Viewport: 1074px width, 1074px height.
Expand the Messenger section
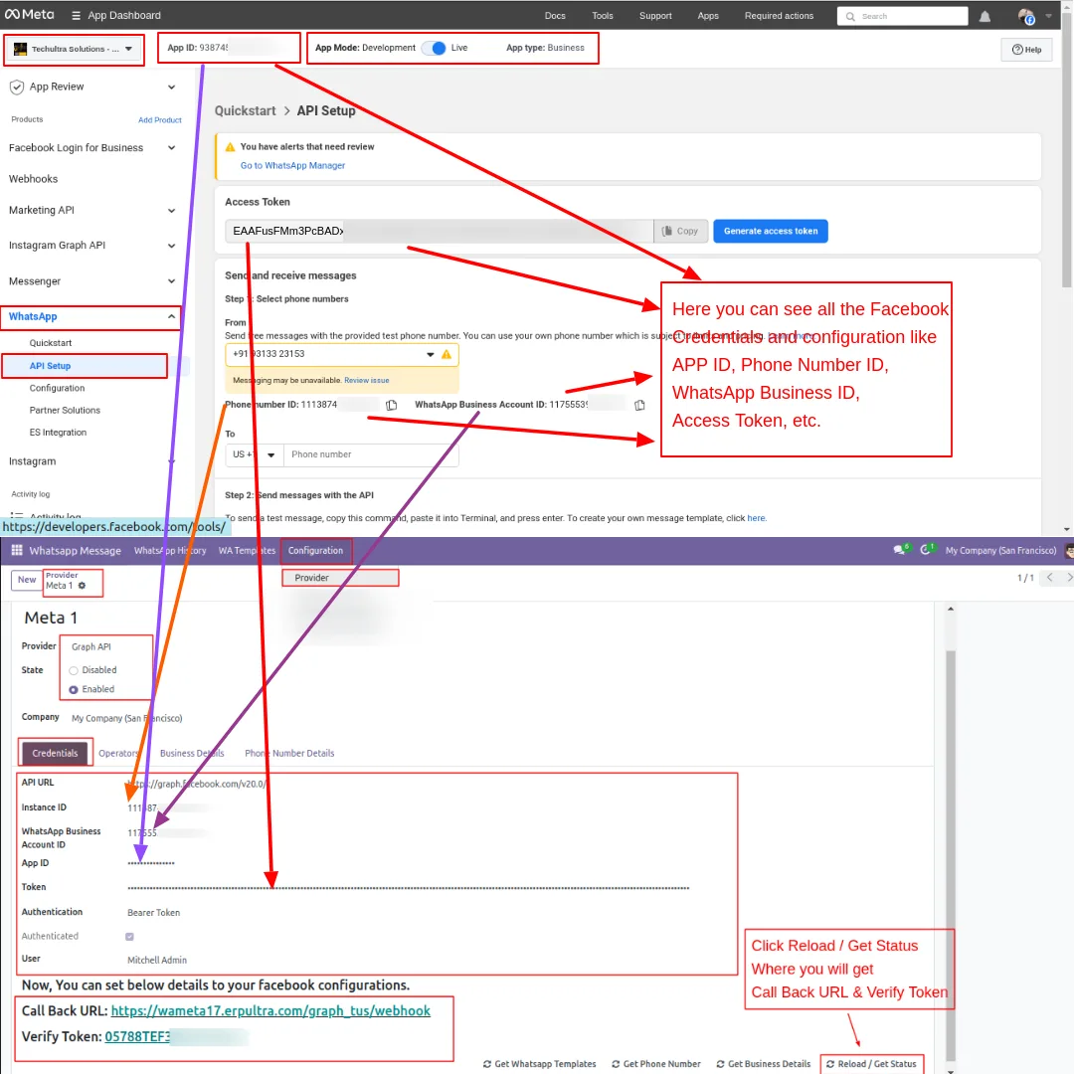(171, 280)
